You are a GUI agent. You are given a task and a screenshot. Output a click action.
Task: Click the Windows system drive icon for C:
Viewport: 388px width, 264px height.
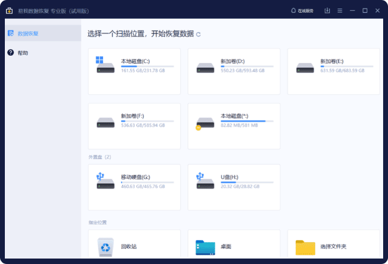tap(105, 65)
